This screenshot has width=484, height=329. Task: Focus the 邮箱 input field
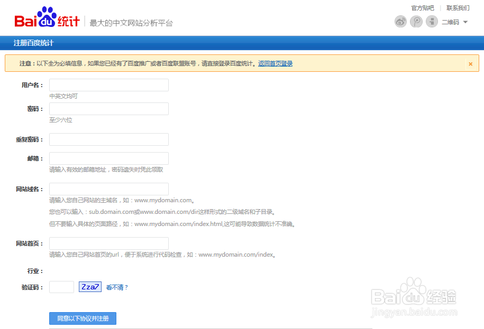point(108,158)
